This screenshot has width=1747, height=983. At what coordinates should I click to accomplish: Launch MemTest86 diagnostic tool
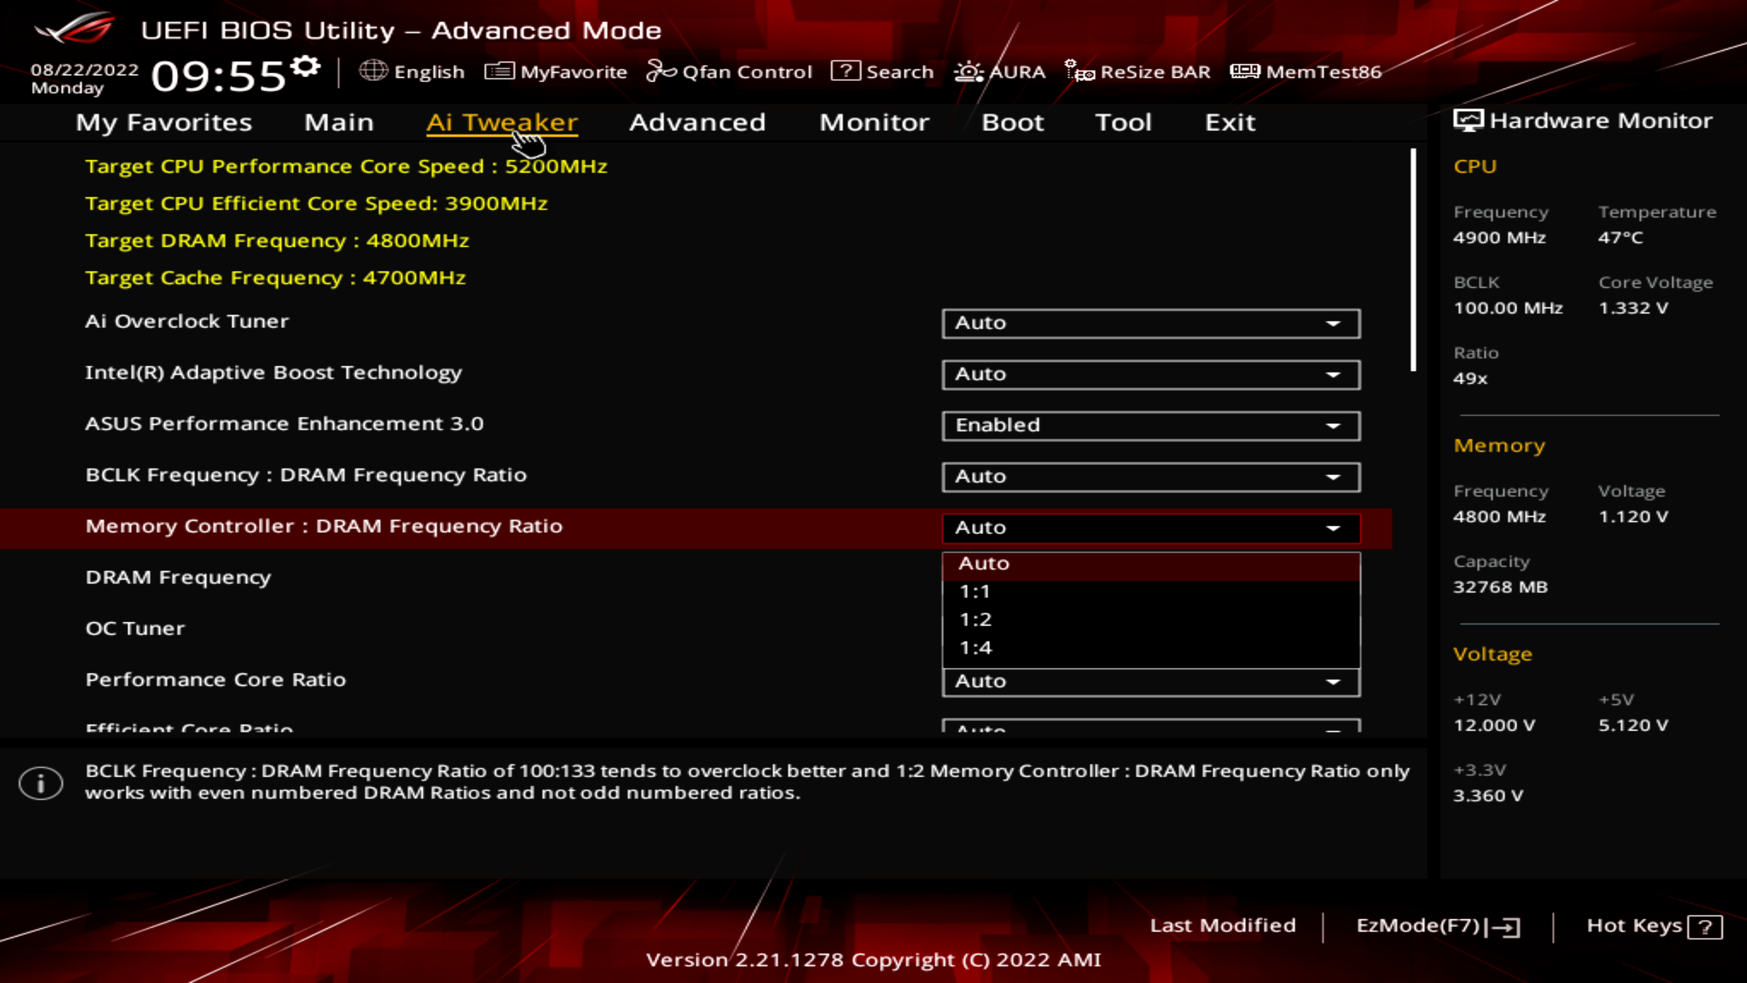click(1307, 71)
